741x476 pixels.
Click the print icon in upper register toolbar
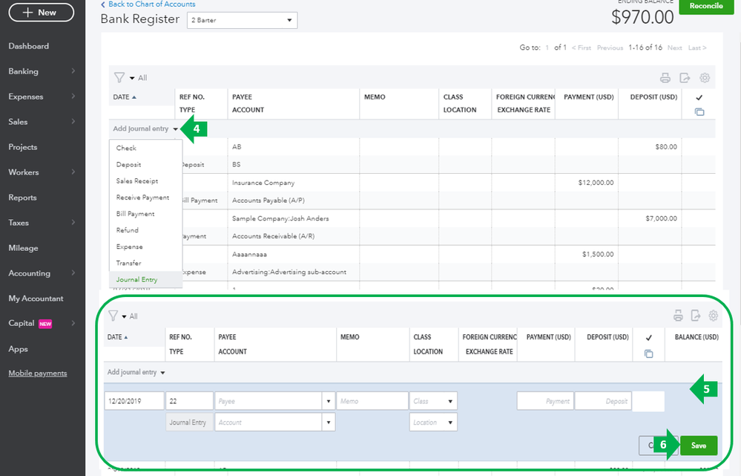665,78
